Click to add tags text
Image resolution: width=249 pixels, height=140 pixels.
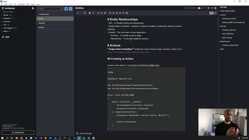[86, 133]
